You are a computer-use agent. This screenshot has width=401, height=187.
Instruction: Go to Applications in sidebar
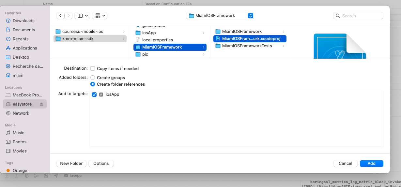25,48
